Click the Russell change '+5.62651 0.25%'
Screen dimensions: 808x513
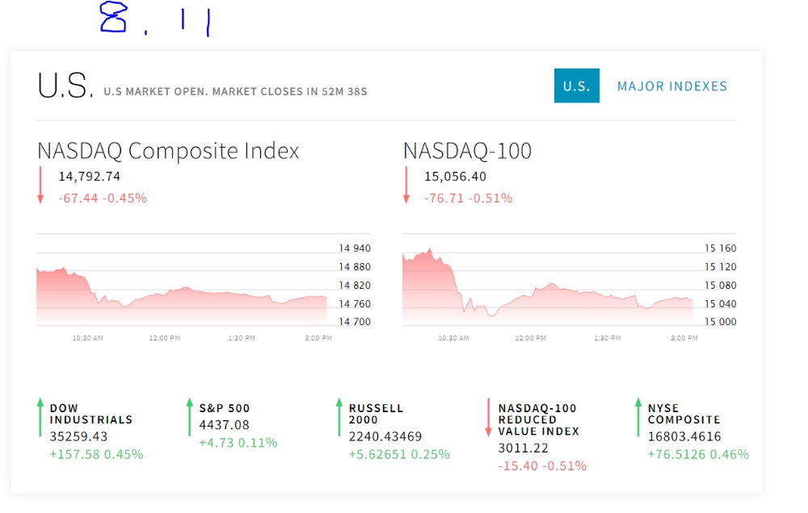click(399, 454)
